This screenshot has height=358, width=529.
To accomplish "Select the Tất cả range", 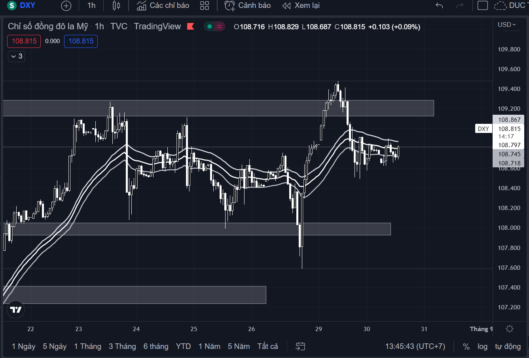I will point(267,347).
